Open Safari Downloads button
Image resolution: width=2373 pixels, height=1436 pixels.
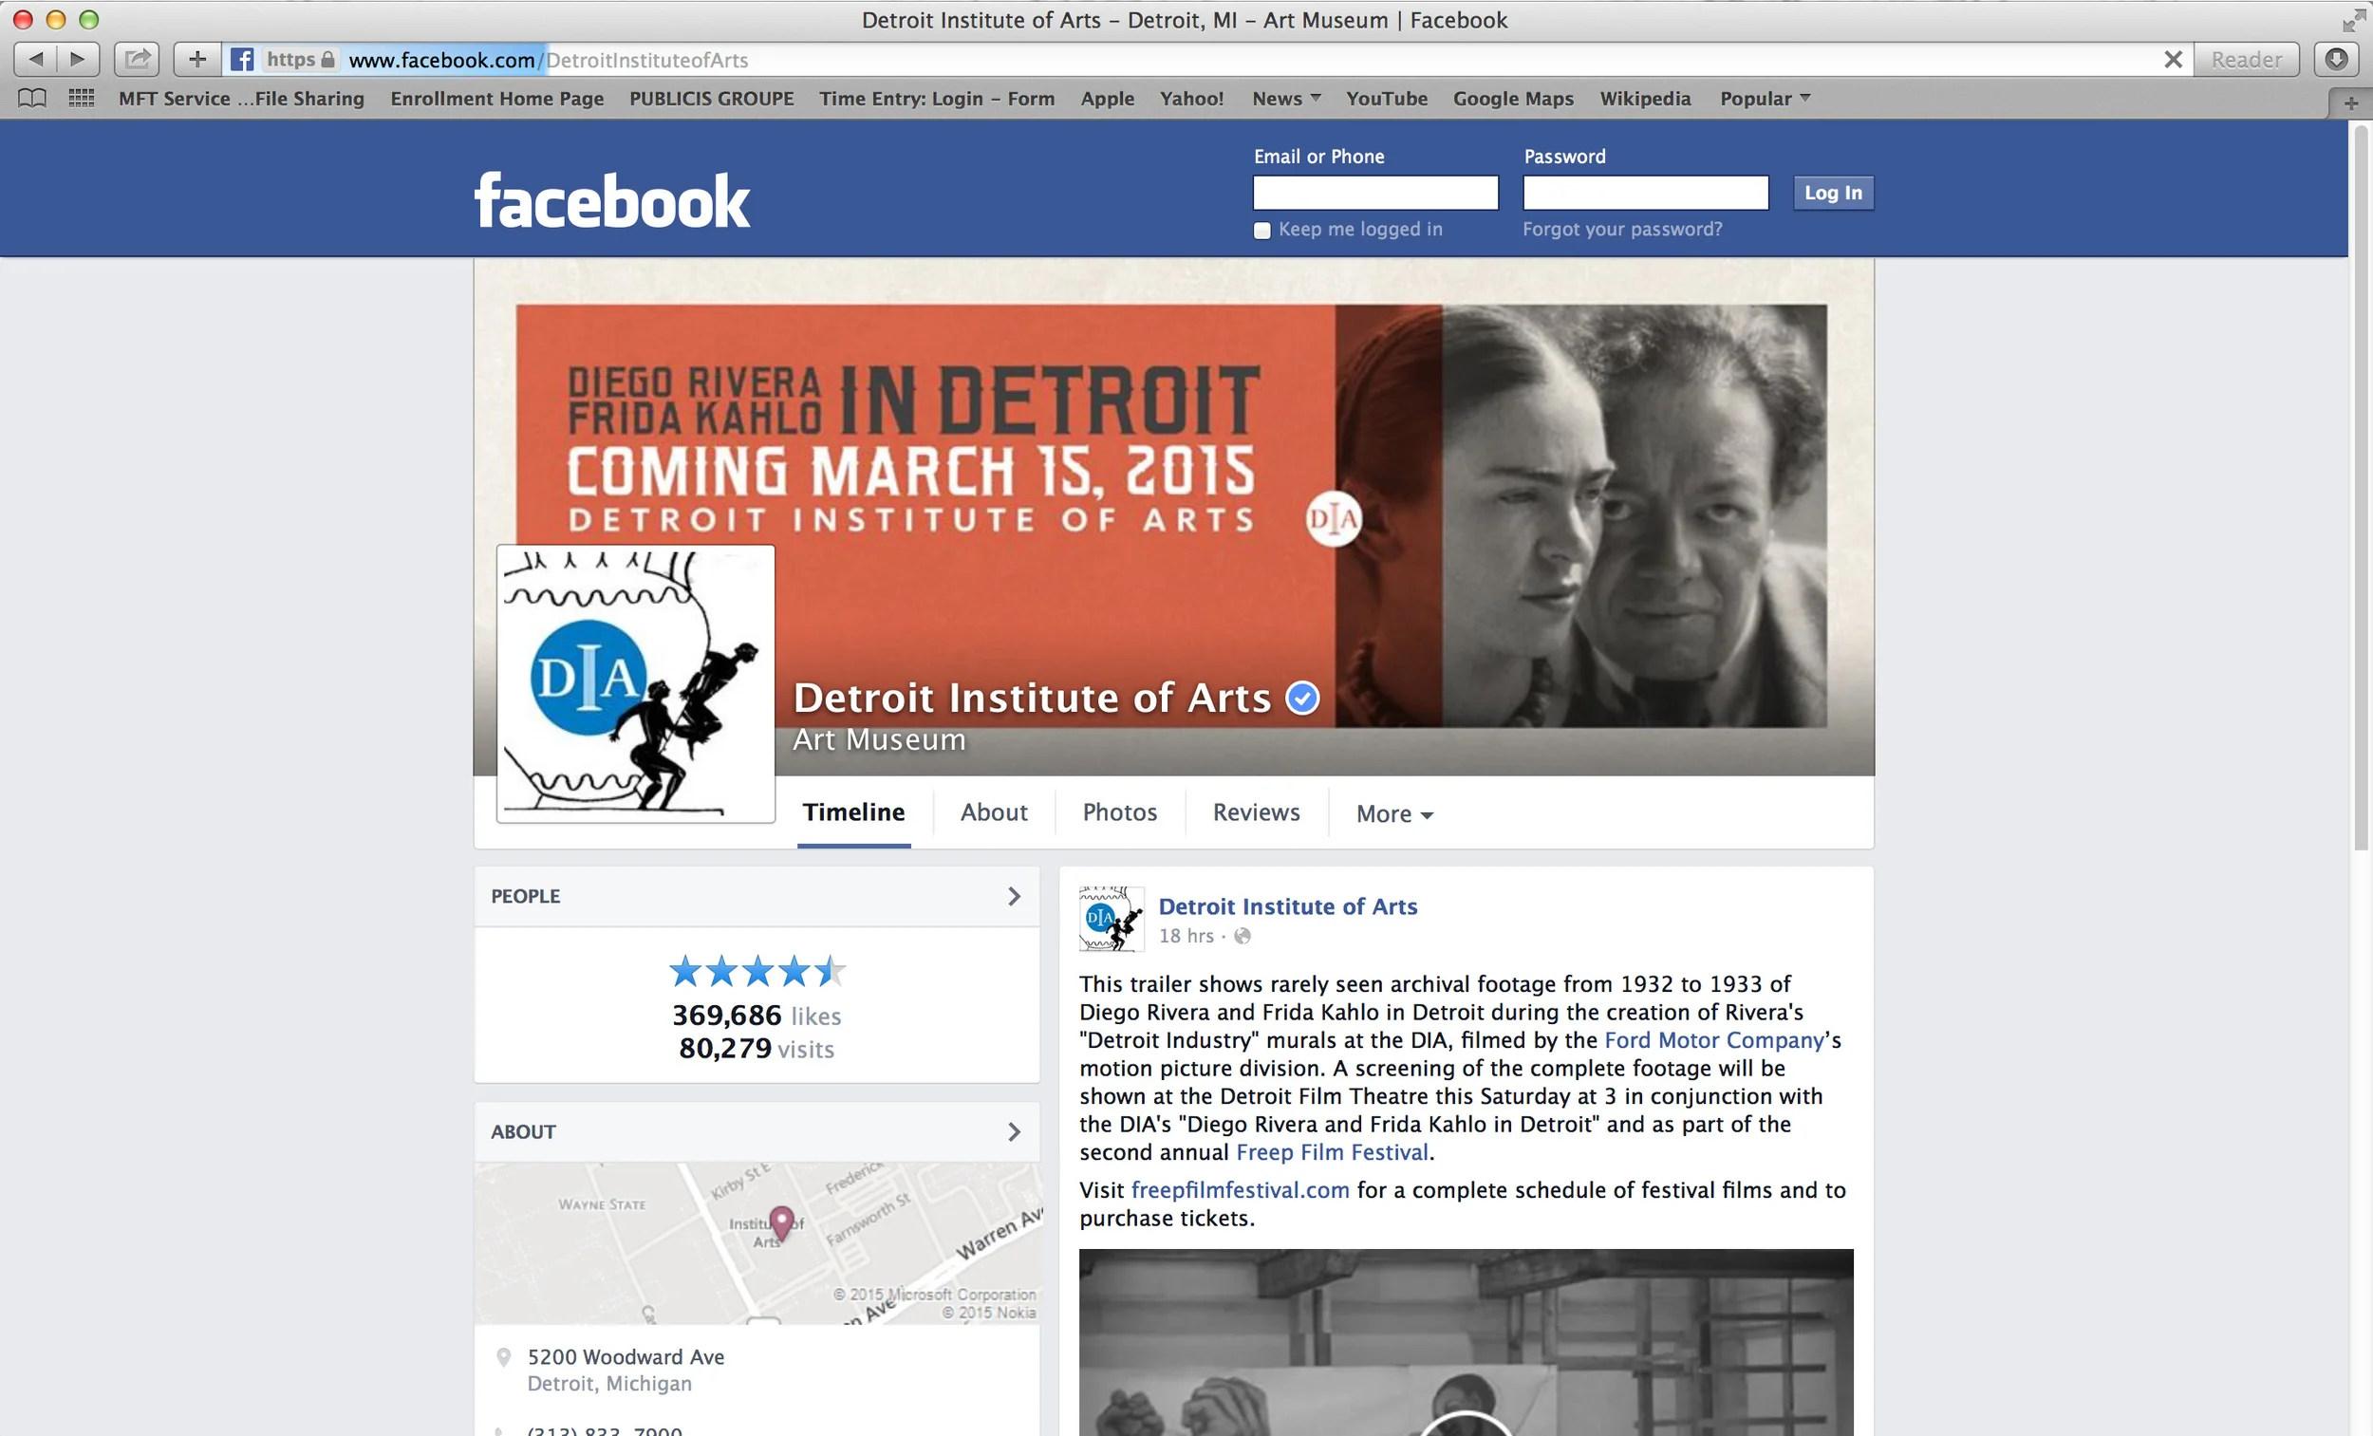[x=2336, y=60]
